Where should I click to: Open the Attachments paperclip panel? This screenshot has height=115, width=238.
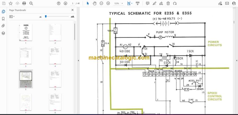point(3,26)
